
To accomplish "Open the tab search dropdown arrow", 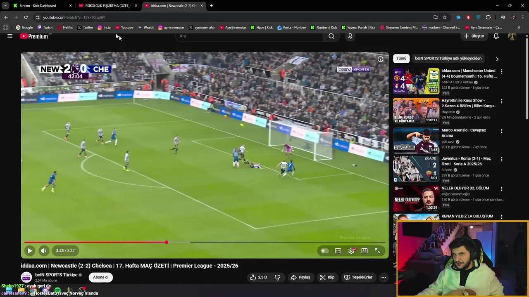I will click(x=5, y=6).
